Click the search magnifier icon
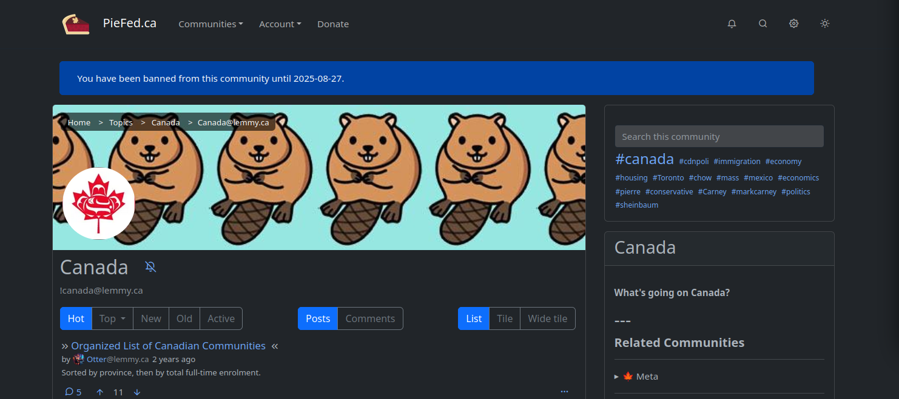Screen dimensions: 899x399 763,24
